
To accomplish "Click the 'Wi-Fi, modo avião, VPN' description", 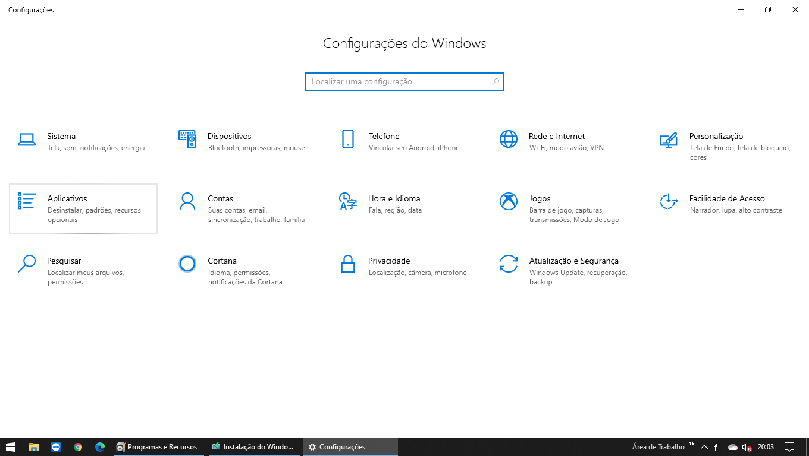I will point(566,148).
